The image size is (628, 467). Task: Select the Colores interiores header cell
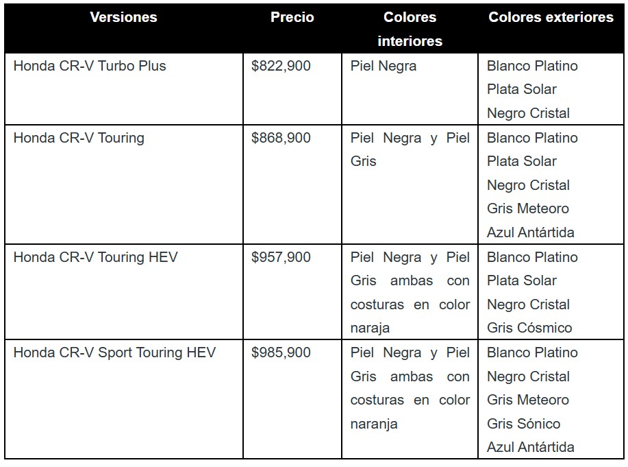tap(410, 29)
